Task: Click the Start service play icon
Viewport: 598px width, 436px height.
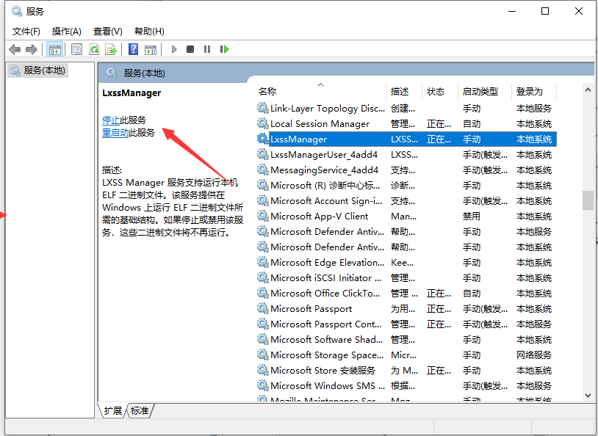Action: [x=174, y=49]
